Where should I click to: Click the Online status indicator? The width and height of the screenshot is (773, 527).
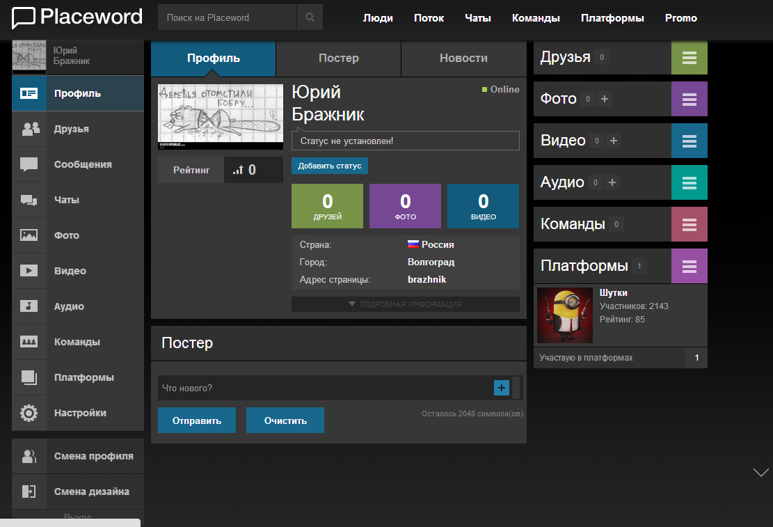click(500, 89)
